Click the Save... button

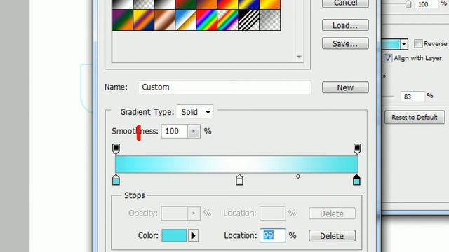(x=345, y=43)
